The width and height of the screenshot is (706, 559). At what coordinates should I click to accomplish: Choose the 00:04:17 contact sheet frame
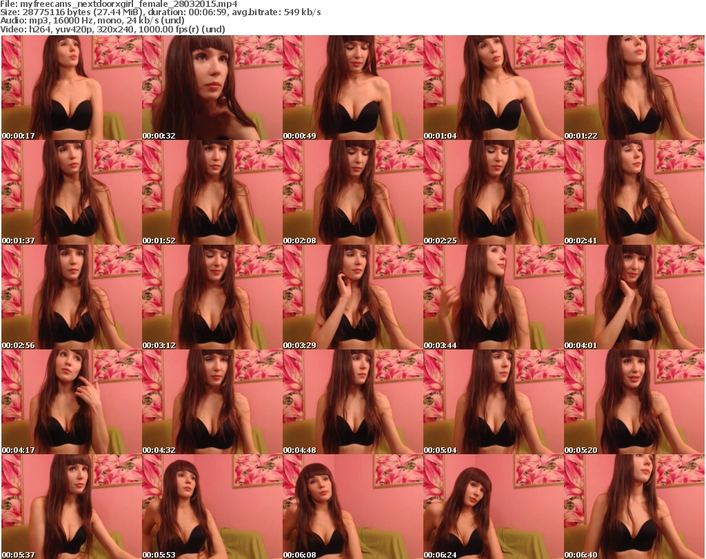click(x=72, y=402)
